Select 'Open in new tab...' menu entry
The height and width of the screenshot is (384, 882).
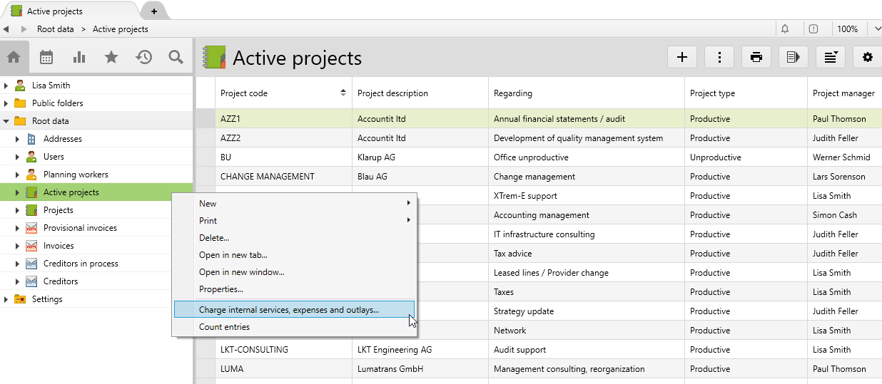(x=233, y=255)
